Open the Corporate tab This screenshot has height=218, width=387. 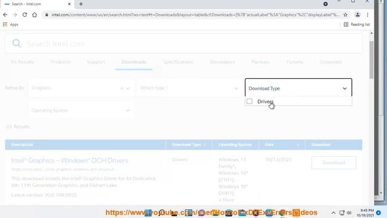331,62
